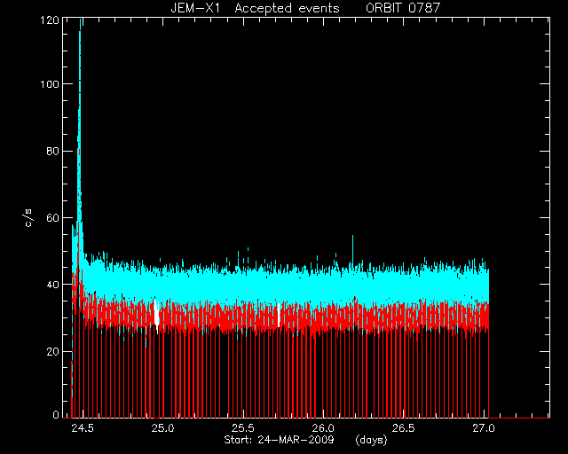Click the 26.0 x-axis tick label
The width and height of the screenshot is (568, 454).
coord(323,428)
